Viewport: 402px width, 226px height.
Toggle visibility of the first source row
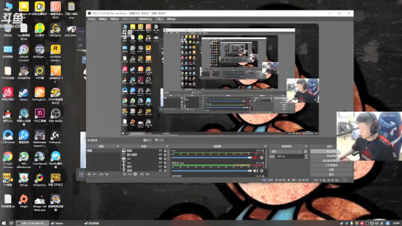160,151
